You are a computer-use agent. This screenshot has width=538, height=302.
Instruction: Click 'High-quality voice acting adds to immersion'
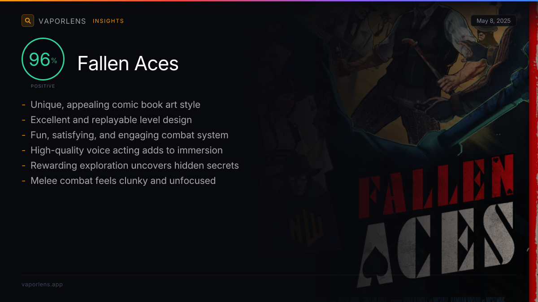click(126, 150)
